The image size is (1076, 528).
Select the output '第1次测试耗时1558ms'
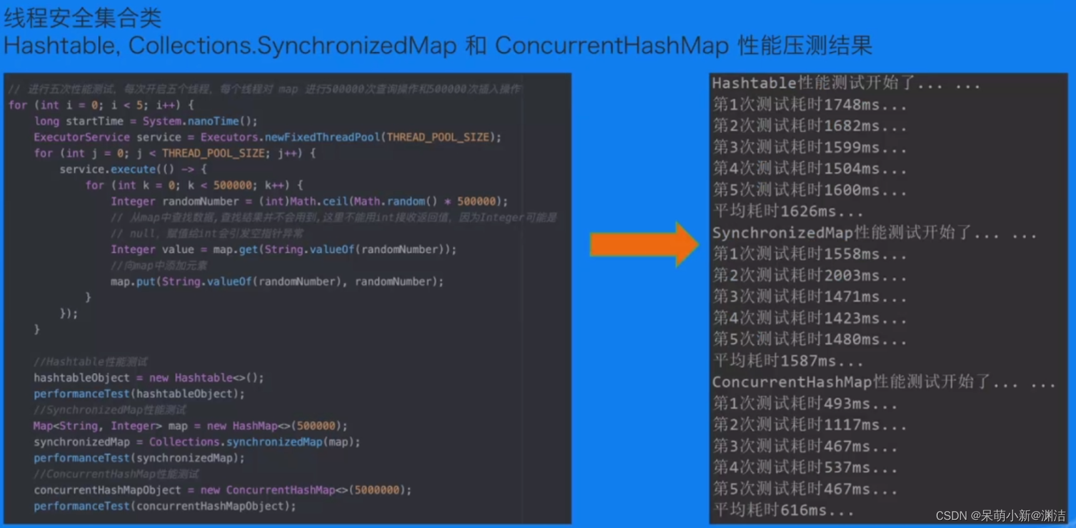pos(810,254)
